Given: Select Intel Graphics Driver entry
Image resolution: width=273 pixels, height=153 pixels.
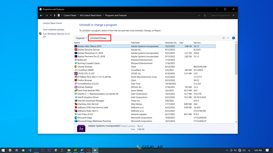Looking at the screenshot, I should (88, 97).
